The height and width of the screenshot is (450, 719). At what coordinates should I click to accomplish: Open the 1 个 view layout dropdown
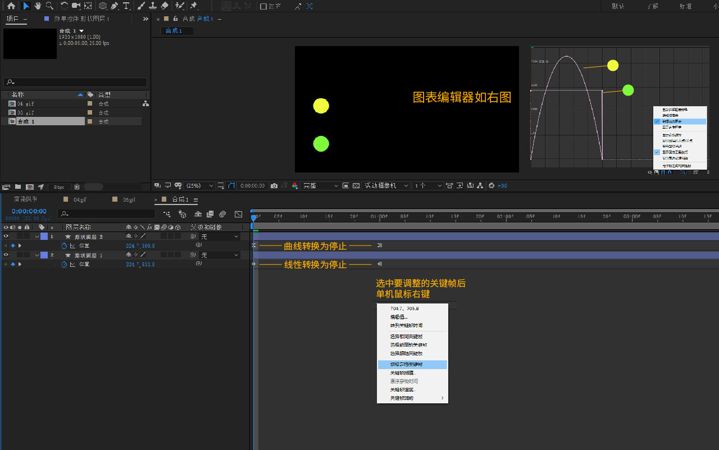click(x=427, y=185)
